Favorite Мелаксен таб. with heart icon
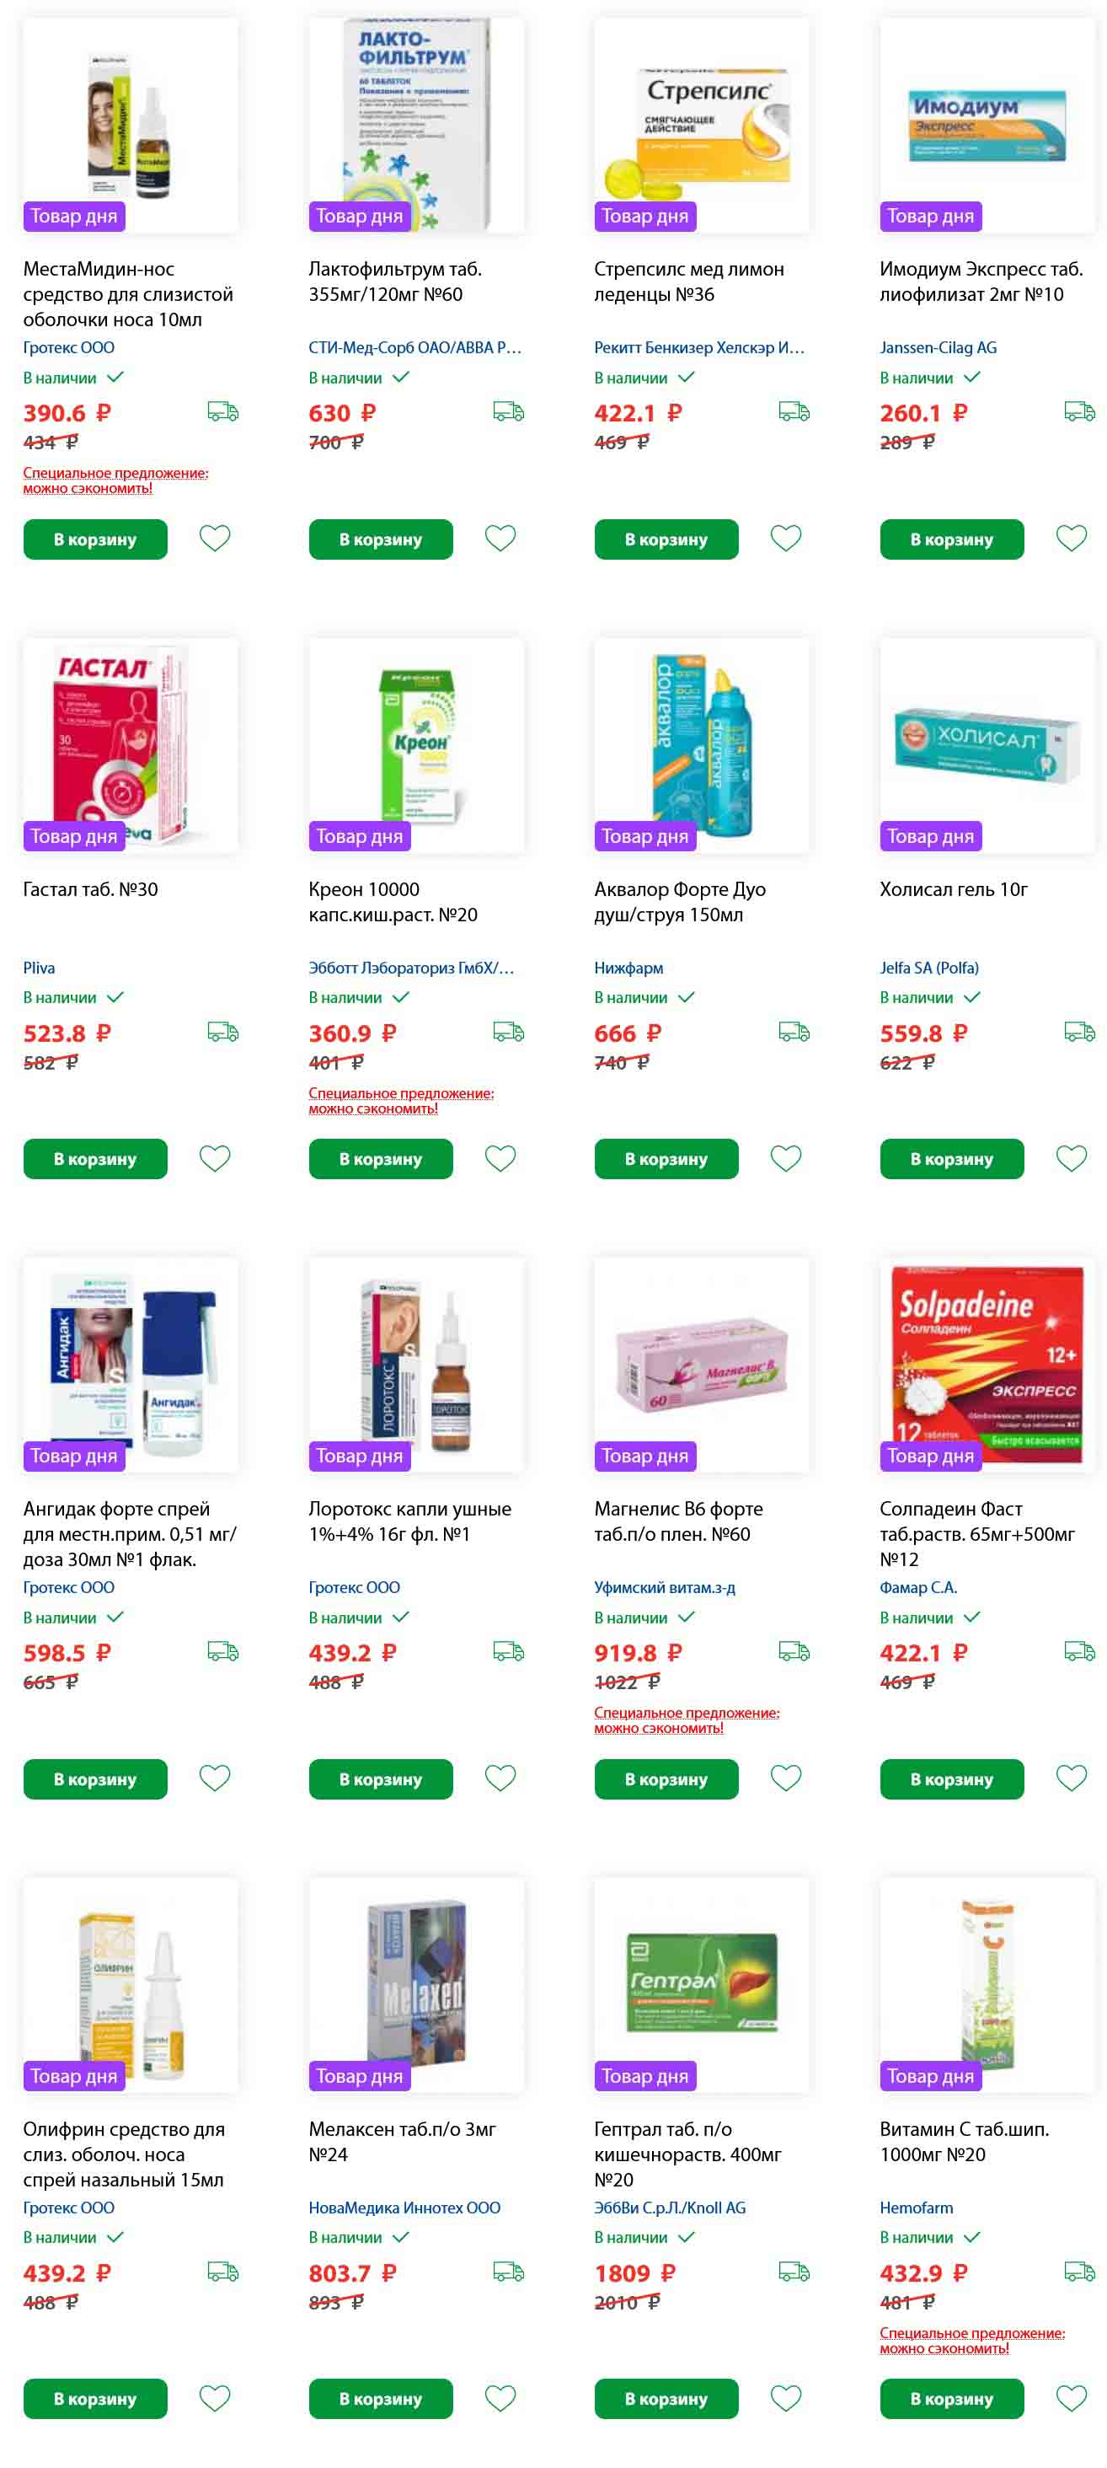Screen dimensions: 1107x2468 point(500,2398)
